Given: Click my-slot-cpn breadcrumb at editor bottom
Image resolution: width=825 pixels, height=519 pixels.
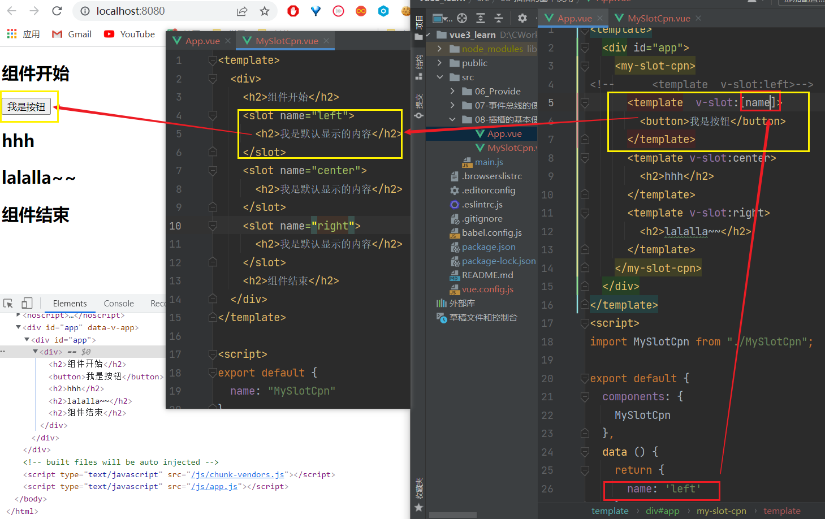Looking at the screenshot, I should click(721, 511).
